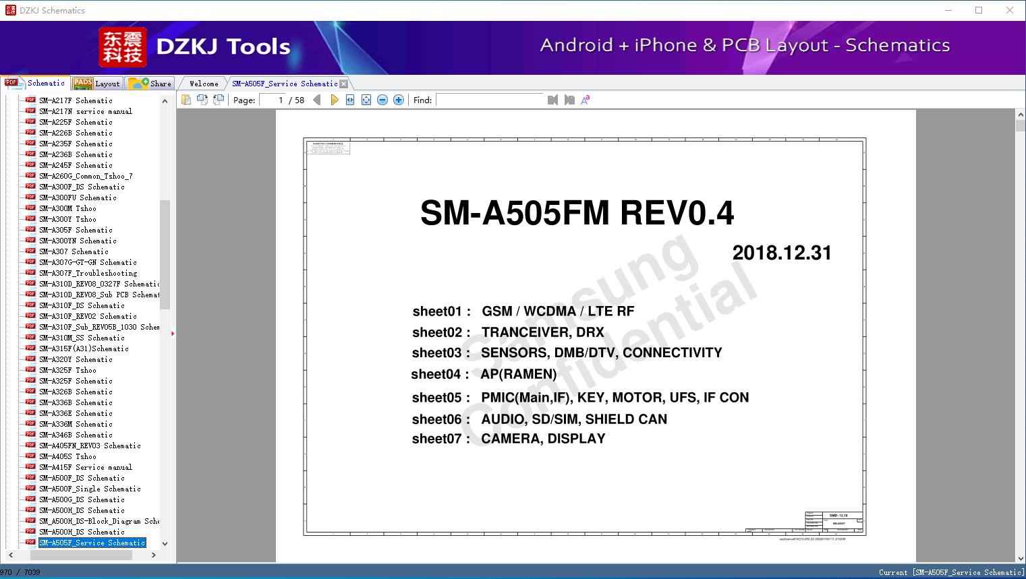Go to the next page with the yellow arrow
This screenshot has height=579, width=1026.
click(334, 100)
